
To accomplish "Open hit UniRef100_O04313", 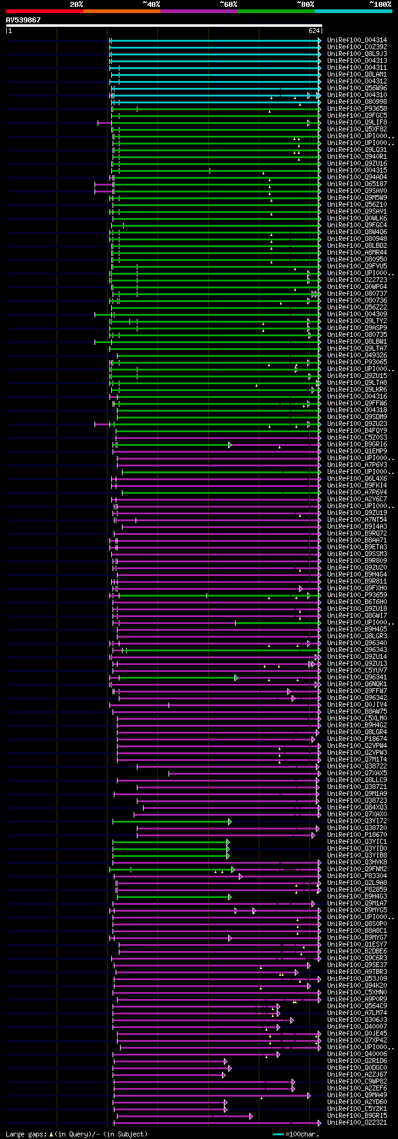I will pos(357,60).
